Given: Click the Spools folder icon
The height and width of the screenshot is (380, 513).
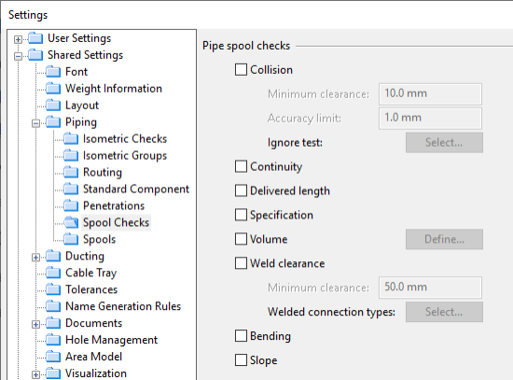Looking at the screenshot, I should [x=71, y=239].
